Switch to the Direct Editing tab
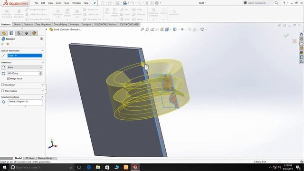 click(x=60, y=24)
